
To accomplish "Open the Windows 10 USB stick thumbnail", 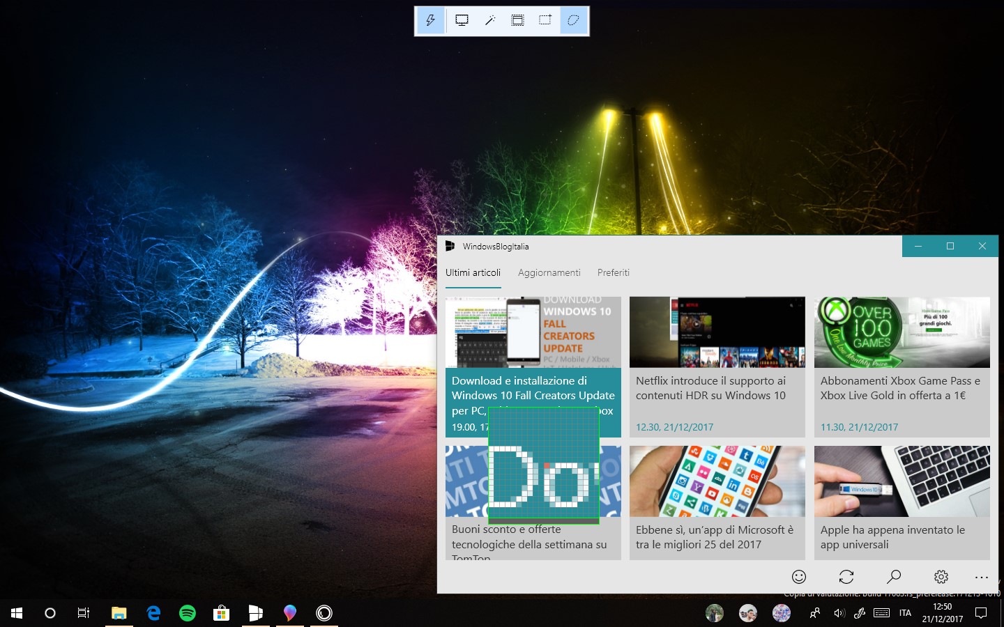I will tap(902, 481).
